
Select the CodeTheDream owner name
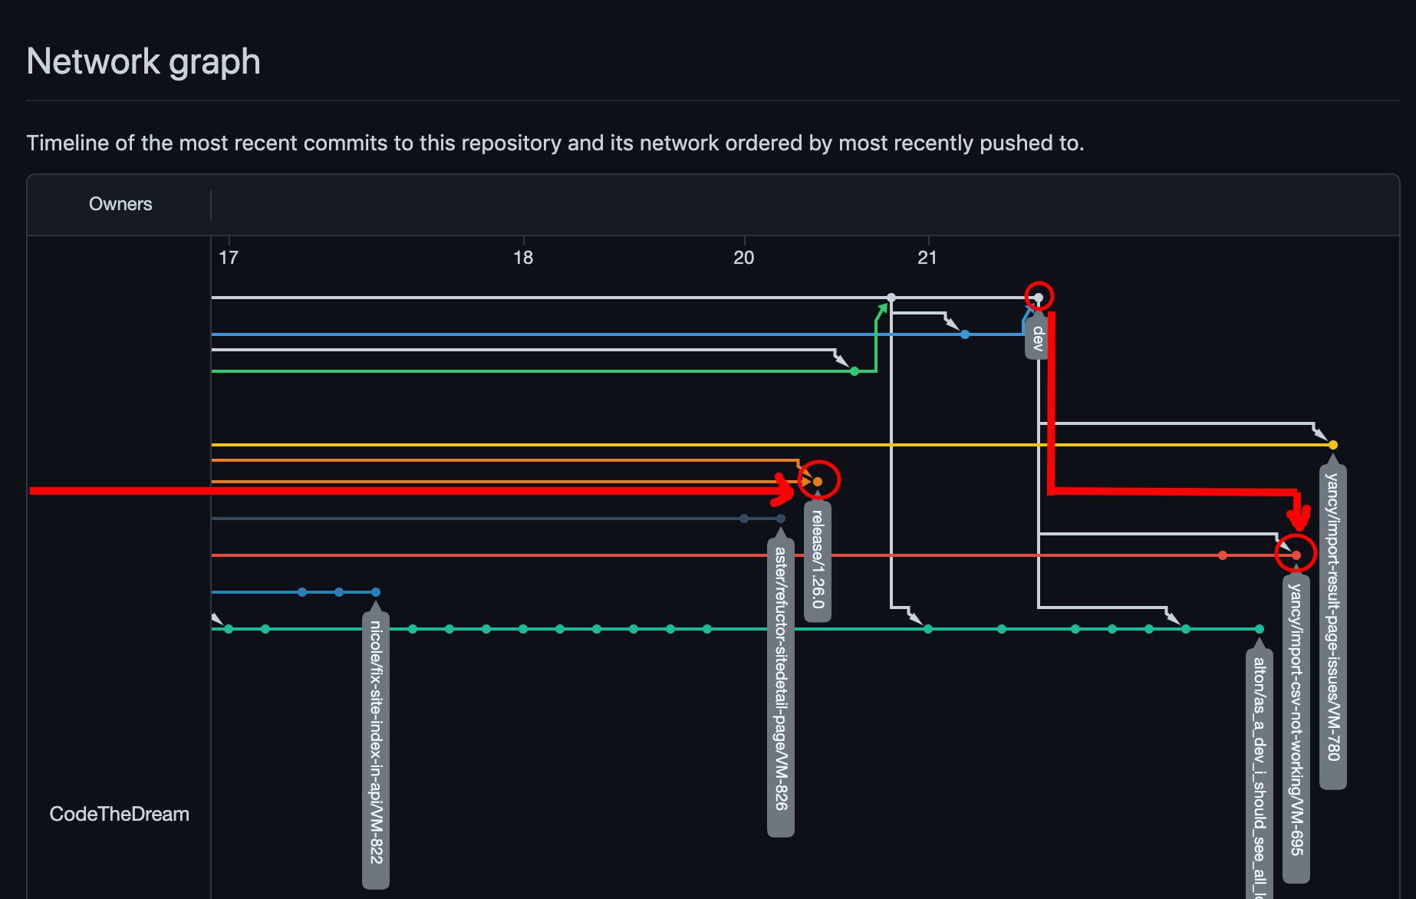pos(119,814)
